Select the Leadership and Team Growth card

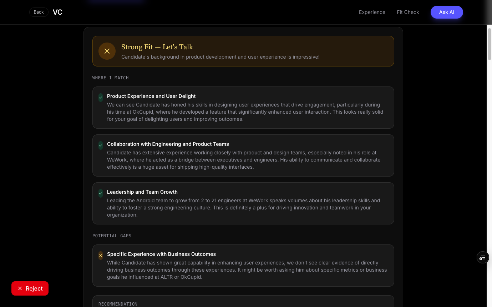click(243, 203)
